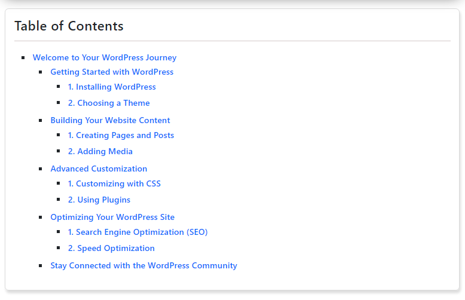Go to Optimizing Your WordPress Site
The height and width of the screenshot is (300, 465).
pyautogui.click(x=112, y=218)
